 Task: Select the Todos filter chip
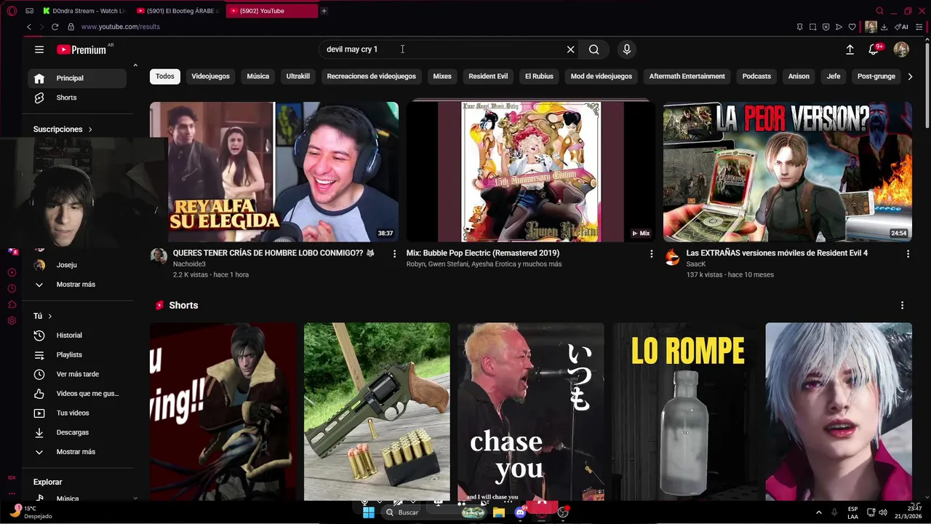tap(165, 76)
